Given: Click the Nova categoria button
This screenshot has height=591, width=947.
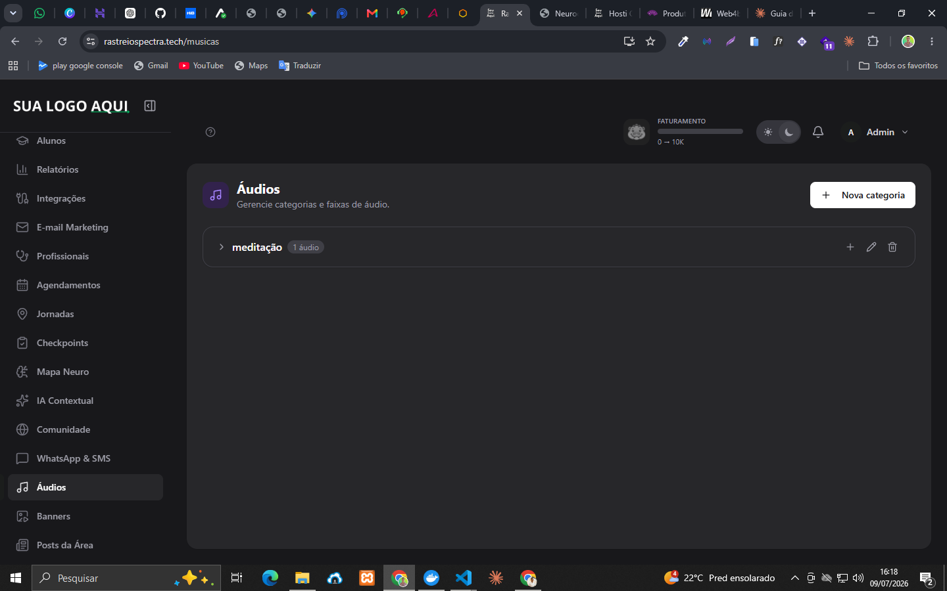Looking at the screenshot, I should (x=863, y=195).
